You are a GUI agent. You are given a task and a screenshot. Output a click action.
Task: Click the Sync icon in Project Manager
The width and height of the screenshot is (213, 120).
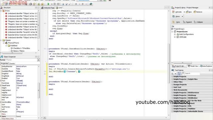173,22
